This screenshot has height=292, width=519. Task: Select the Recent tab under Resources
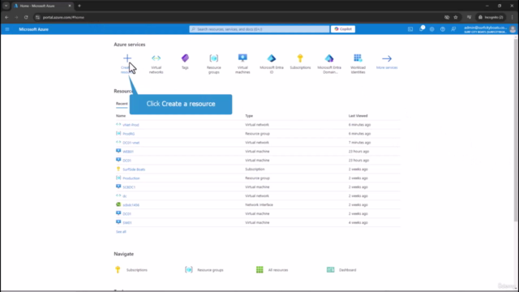(122, 104)
